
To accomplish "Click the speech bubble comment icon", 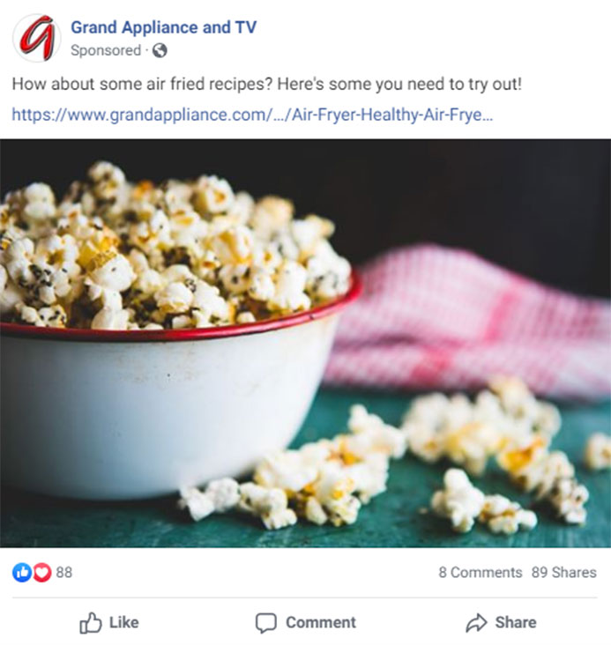I will point(266,623).
